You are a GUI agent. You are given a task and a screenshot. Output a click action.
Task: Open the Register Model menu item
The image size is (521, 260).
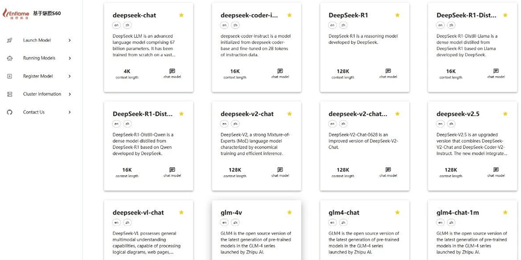click(x=38, y=76)
